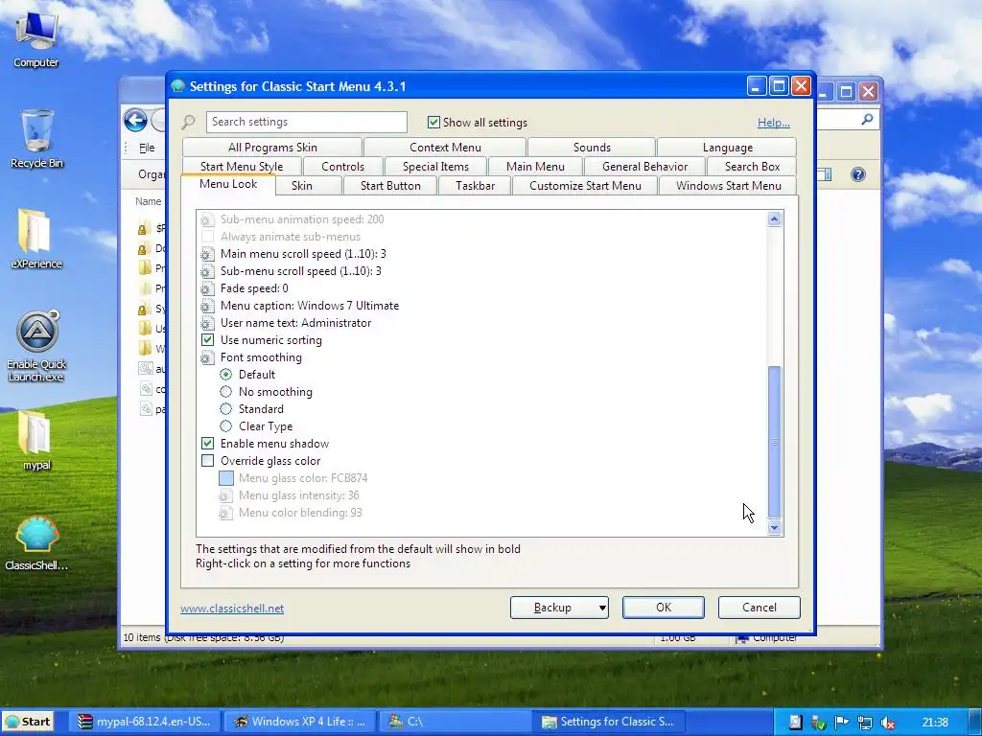The height and width of the screenshot is (736, 982).
Task: Select Clear Type smoothing option
Action: click(225, 426)
